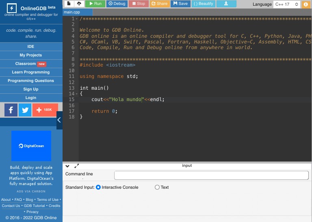This screenshot has width=312, height=222.
Task: Click the upload file icon
Action: pyautogui.click(x=79, y=4)
